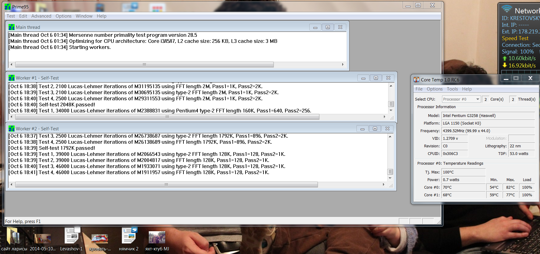
Task: Open the File menu in Core Temp
Action: coord(419,89)
